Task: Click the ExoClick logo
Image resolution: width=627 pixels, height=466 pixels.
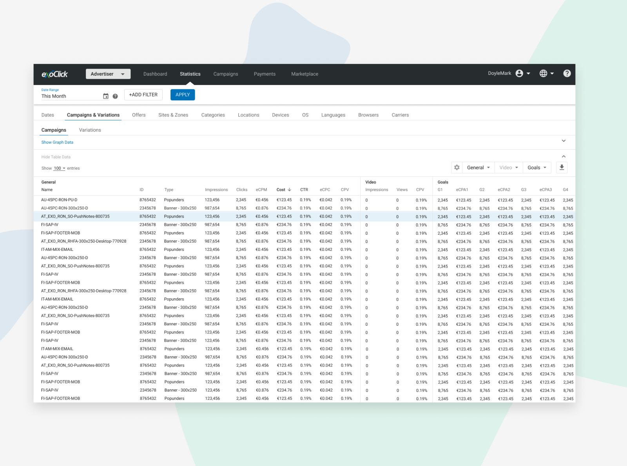Action: click(55, 74)
